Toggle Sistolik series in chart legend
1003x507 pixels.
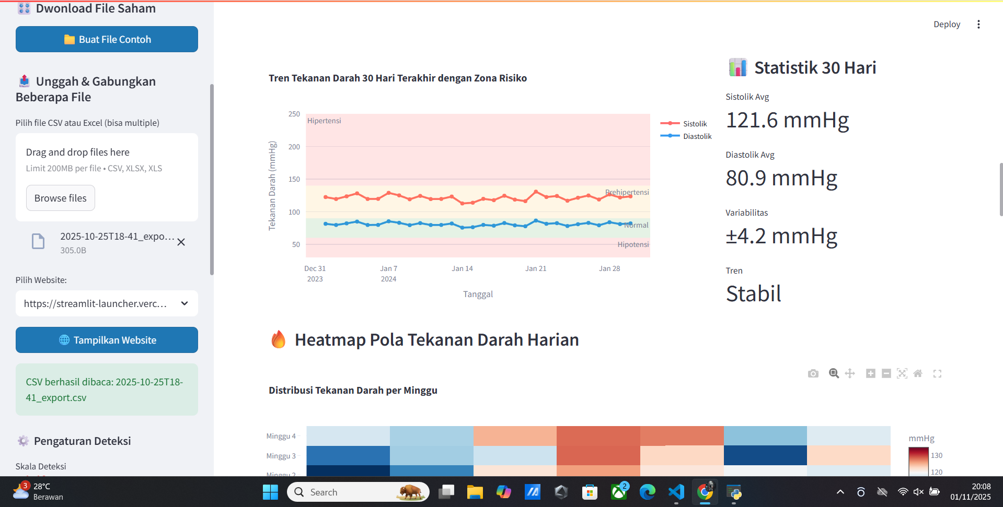pos(684,124)
